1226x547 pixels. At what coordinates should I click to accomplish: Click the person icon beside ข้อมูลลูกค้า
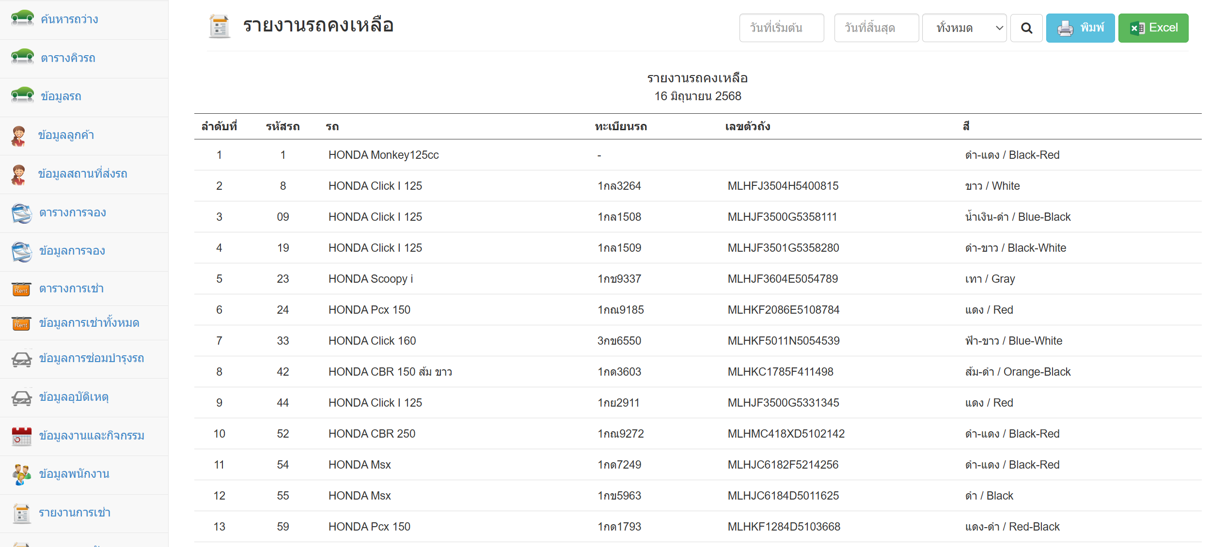point(18,136)
